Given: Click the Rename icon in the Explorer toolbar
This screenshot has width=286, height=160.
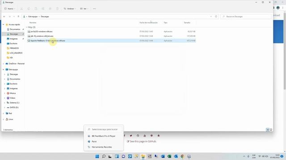Looking at the screenshot, I should [x=43, y=9].
